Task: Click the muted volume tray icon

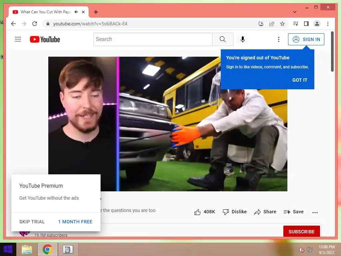Action: (x=301, y=250)
